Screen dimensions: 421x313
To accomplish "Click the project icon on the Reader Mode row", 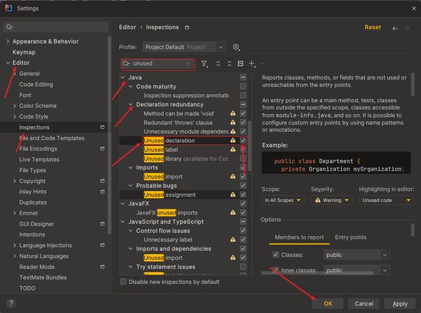I will 102,266.
